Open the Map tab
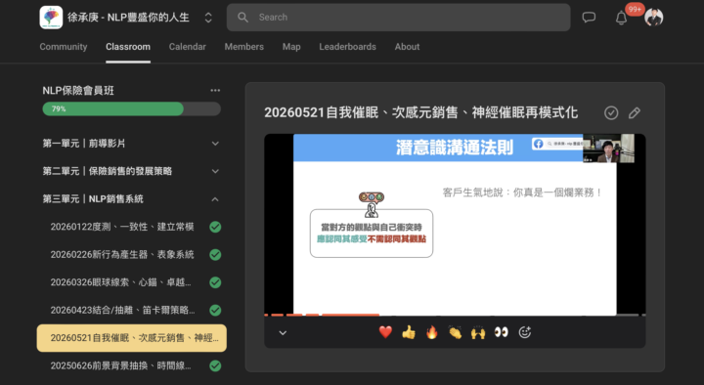Viewport: 704px width, 385px height. (291, 47)
